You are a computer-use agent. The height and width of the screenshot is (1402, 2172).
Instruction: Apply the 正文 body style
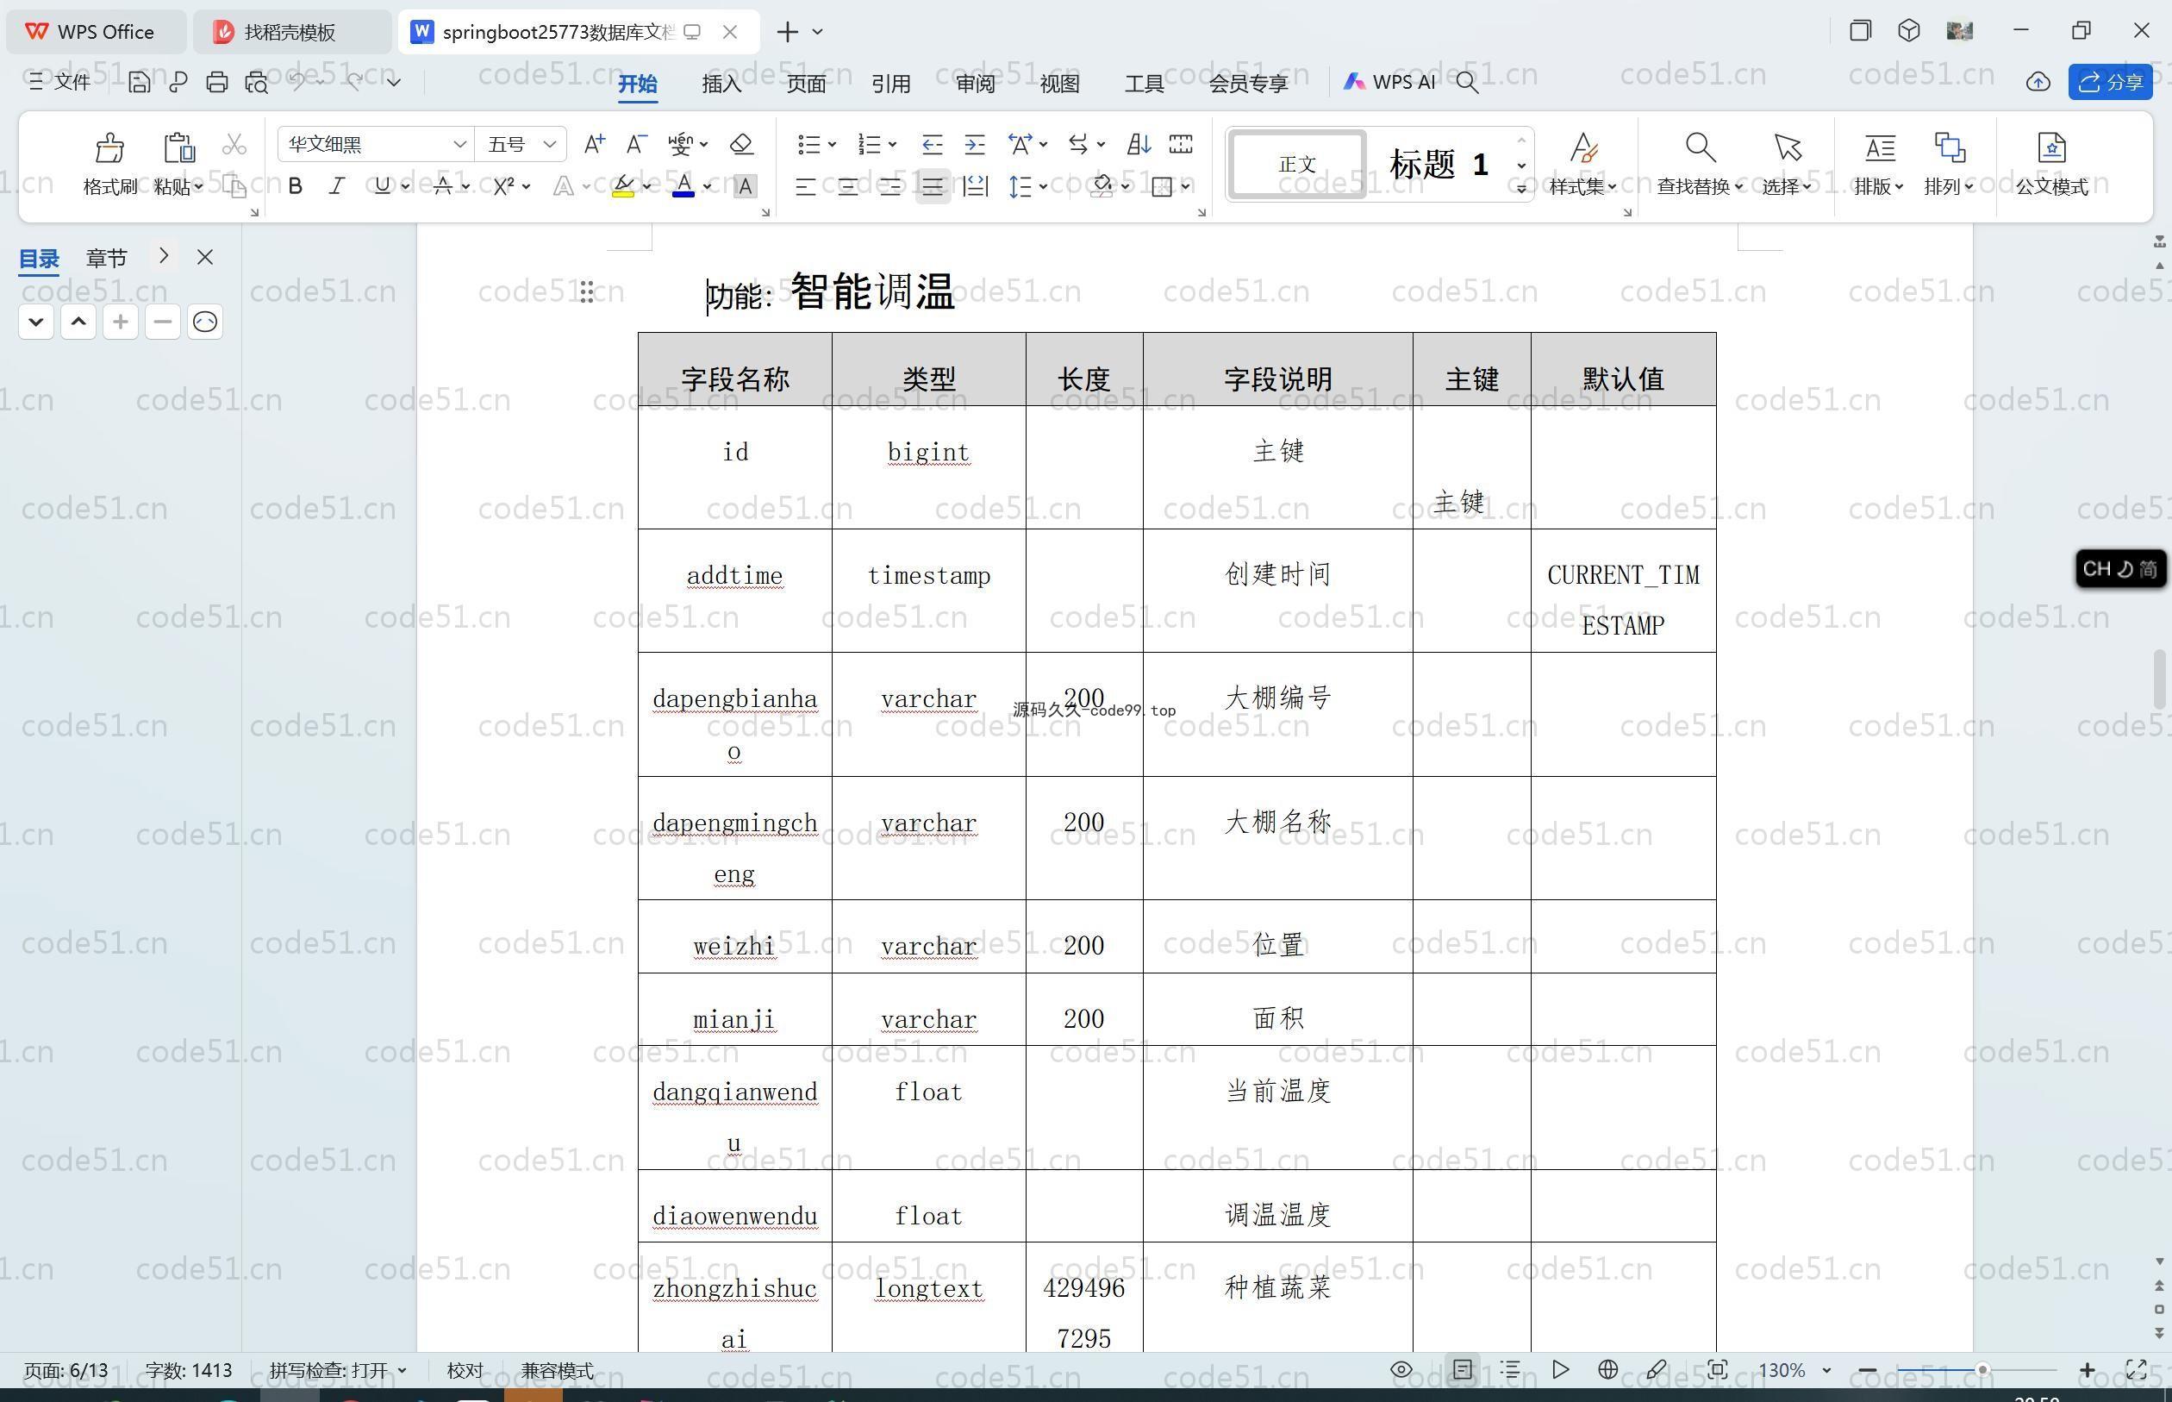click(x=1296, y=164)
